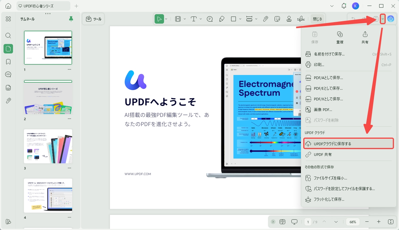Add a new tab with plus
This screenshot has width=399, height=230.
tap(77, 6)
